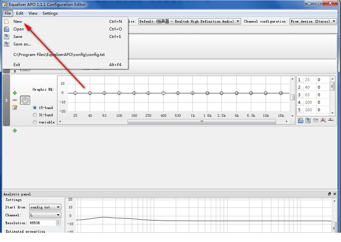The image size is (341, 242).
Task: Open the Settings menu
Action: (x=50, y=13)
